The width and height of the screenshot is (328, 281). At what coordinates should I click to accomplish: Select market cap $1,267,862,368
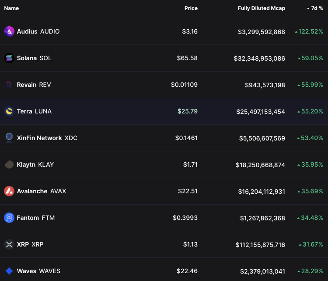(x=262, y=218)
